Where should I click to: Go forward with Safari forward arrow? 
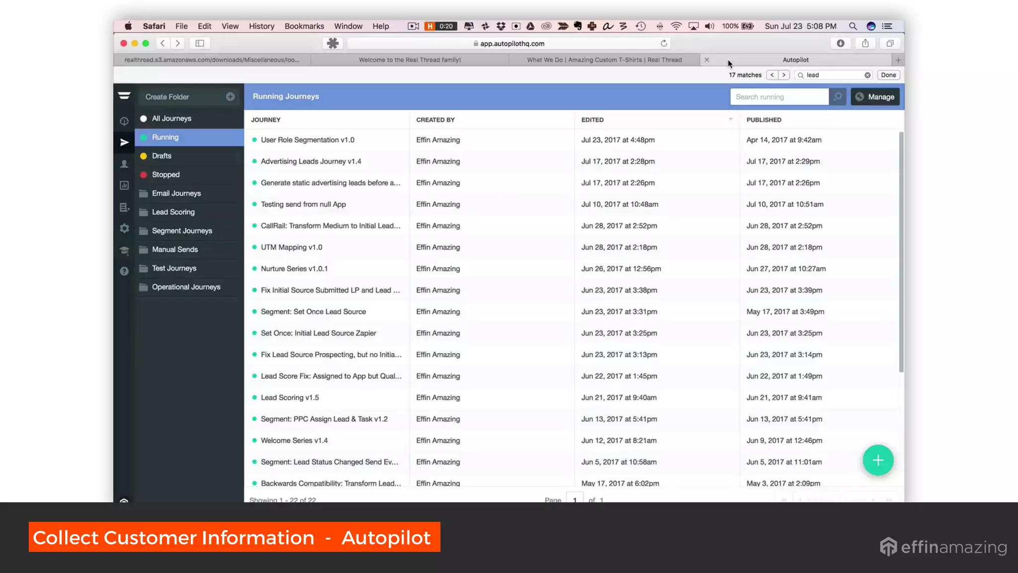pos(177,43)
